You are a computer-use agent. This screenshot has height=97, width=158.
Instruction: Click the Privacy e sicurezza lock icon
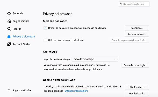click(x=9, y=36)
